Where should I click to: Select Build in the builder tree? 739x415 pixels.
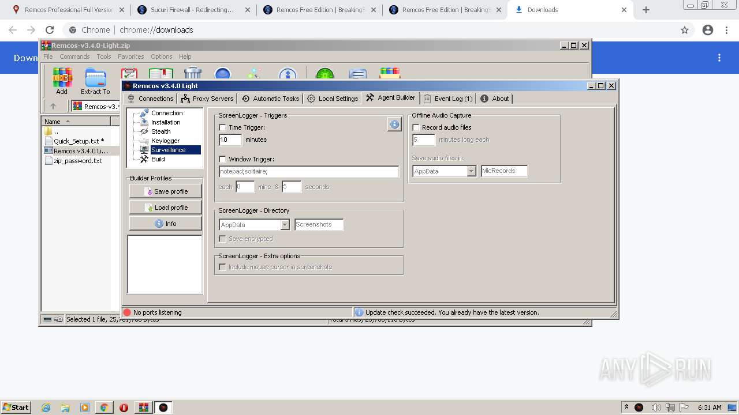point(158,159)
